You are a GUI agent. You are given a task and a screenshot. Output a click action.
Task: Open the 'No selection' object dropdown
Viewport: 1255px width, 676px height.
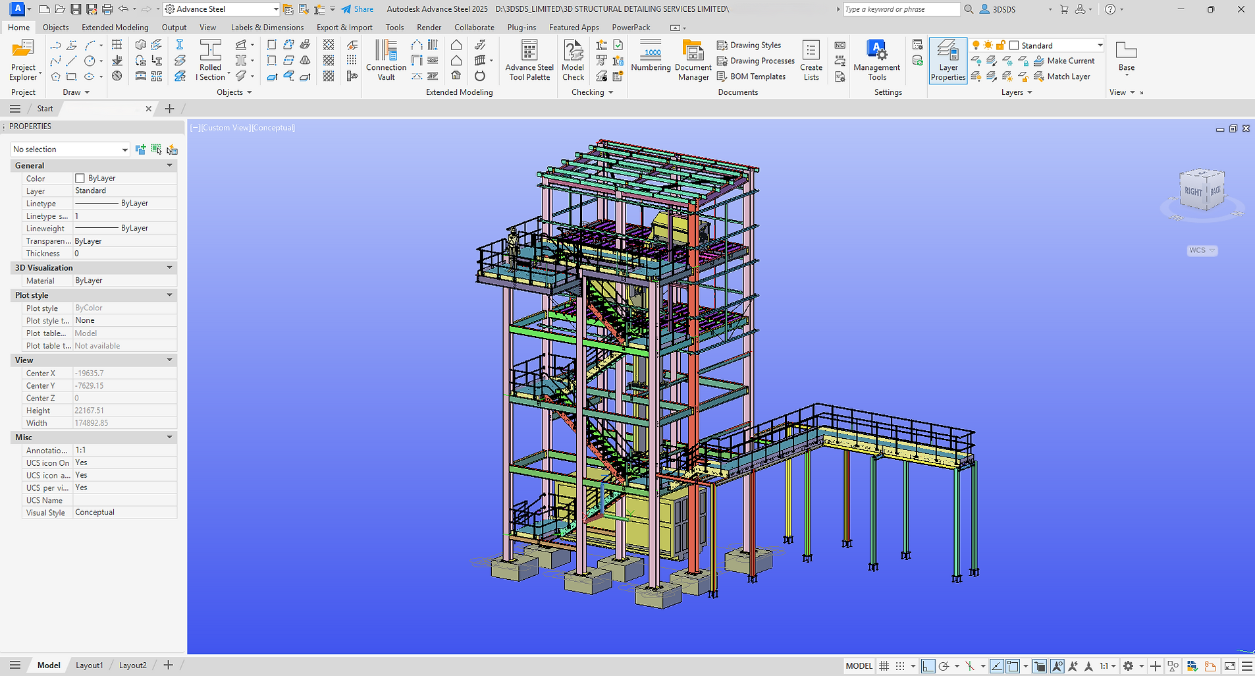70,150
